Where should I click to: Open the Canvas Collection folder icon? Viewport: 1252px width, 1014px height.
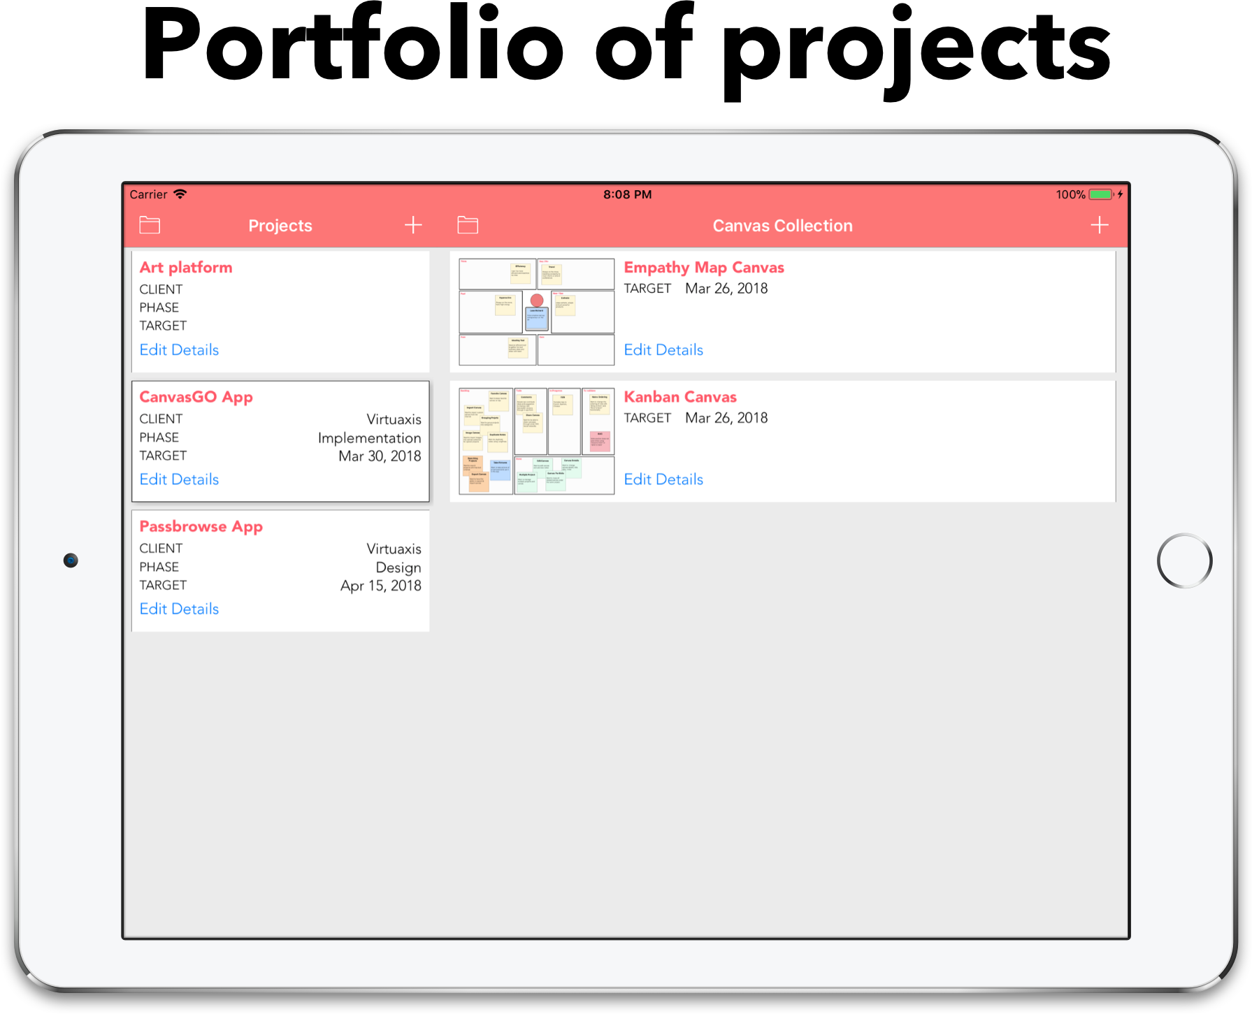coord(467,225)
